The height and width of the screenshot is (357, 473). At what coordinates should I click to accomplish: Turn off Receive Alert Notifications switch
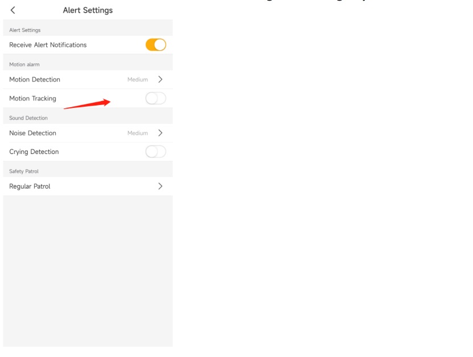click(x=155, y=44)
